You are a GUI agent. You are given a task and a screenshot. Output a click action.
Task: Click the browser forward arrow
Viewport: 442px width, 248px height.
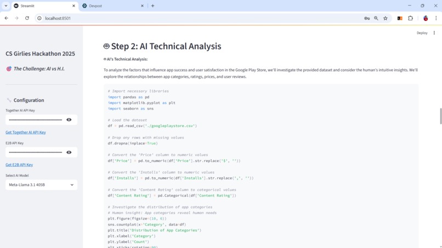pos(16,18)
